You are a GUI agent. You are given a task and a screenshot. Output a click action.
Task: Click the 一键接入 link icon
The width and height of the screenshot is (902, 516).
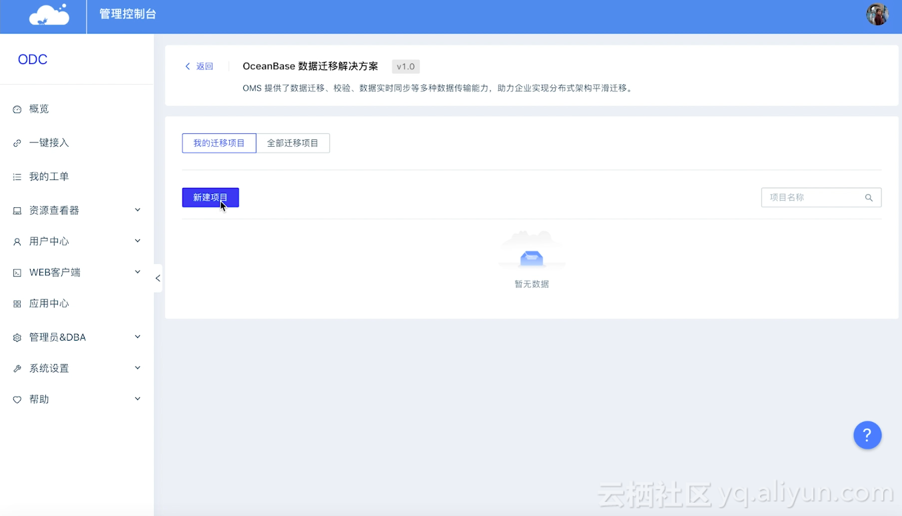17,143
